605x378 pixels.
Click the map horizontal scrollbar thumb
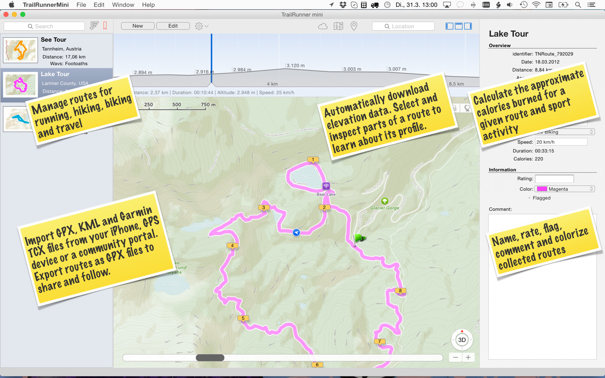coord(210,358)
